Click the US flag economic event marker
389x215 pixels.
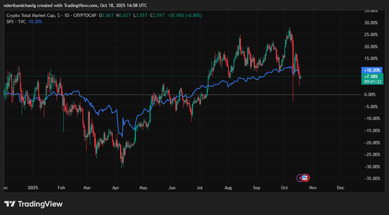pyautogui.click(x=305, y=178)
